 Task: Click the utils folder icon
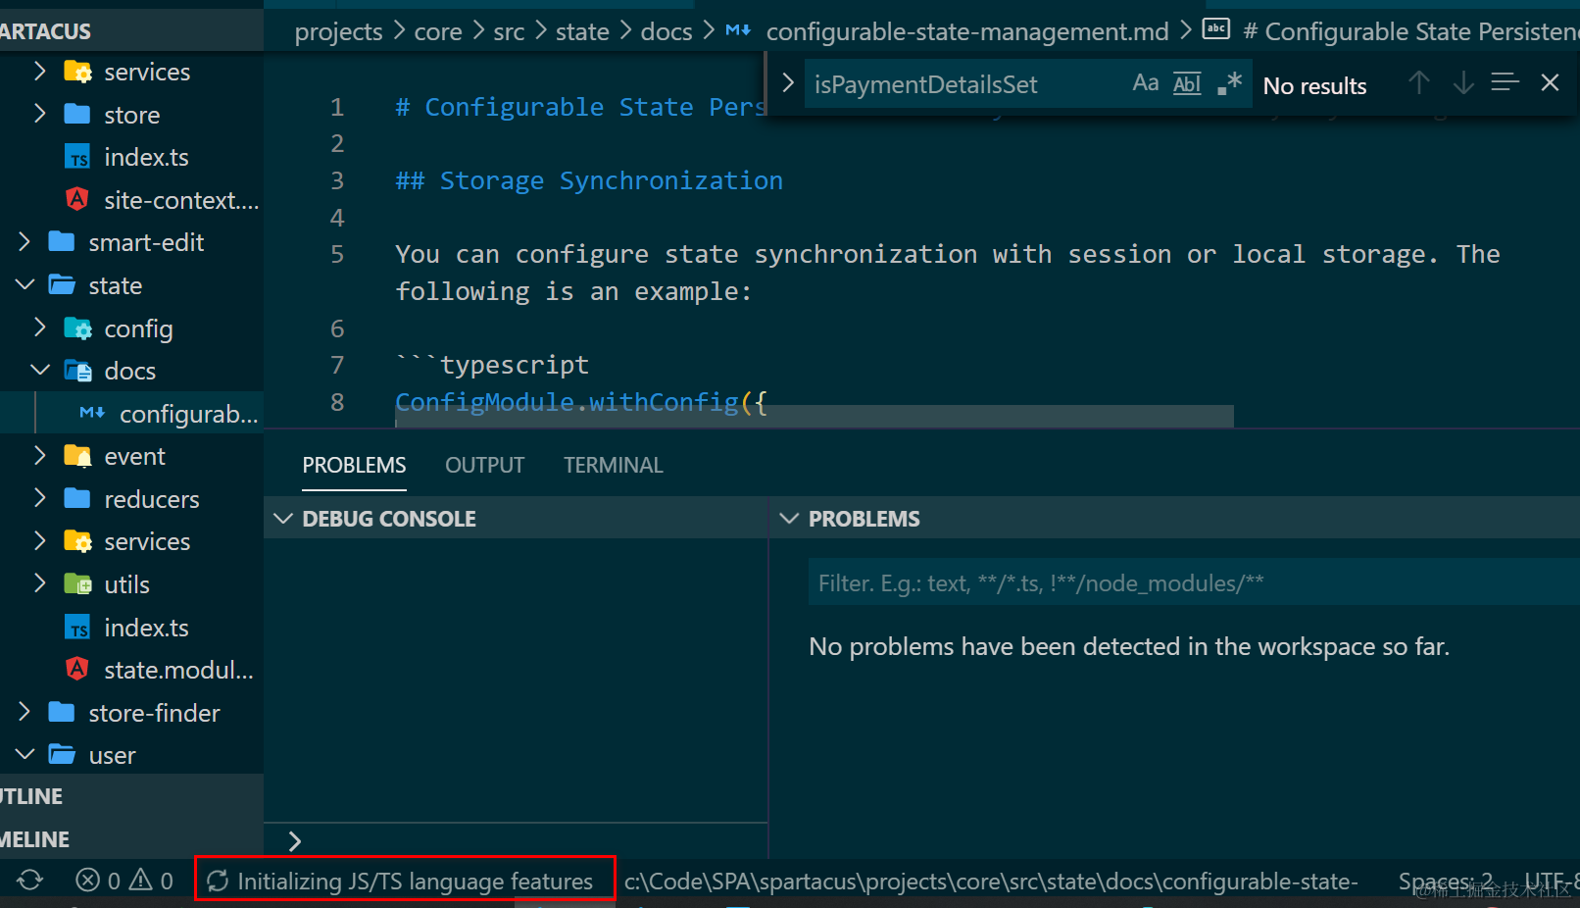pos(77,584)
